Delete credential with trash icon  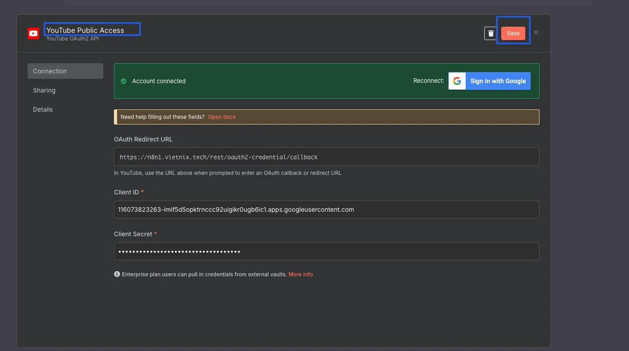491,33
